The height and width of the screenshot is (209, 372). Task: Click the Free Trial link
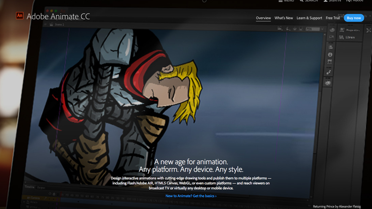click(333, 18)
